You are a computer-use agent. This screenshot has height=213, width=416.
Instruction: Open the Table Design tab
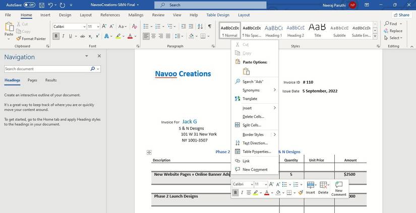[218, 15]
